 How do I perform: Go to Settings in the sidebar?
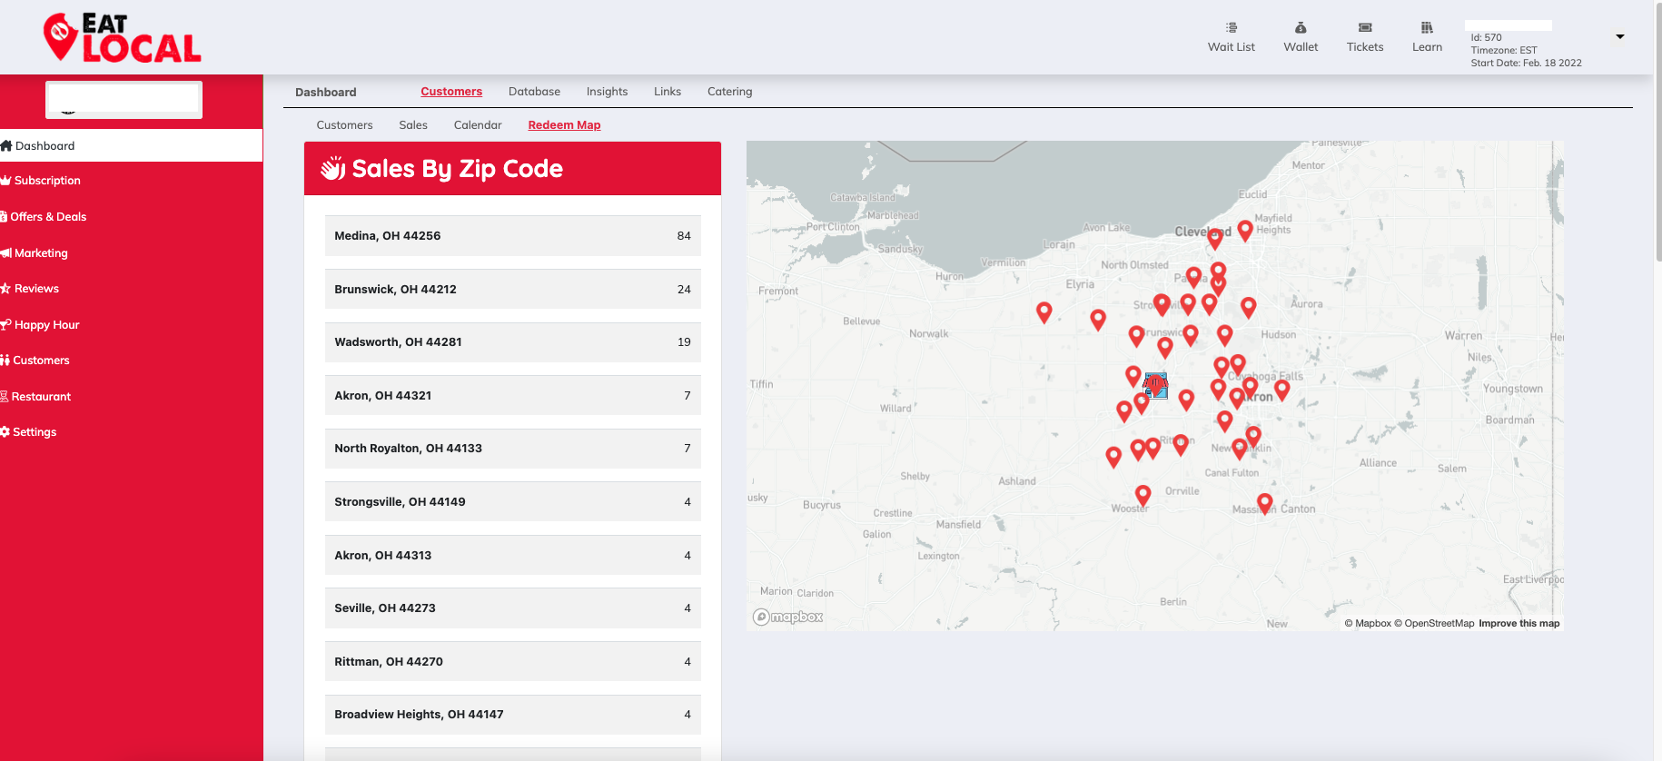(35, 432)
